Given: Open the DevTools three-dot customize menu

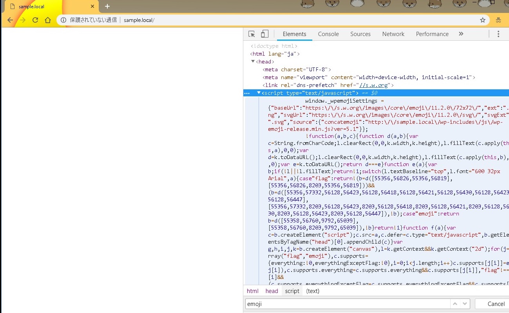Looking at the screenshot, I should coord(498,34).
